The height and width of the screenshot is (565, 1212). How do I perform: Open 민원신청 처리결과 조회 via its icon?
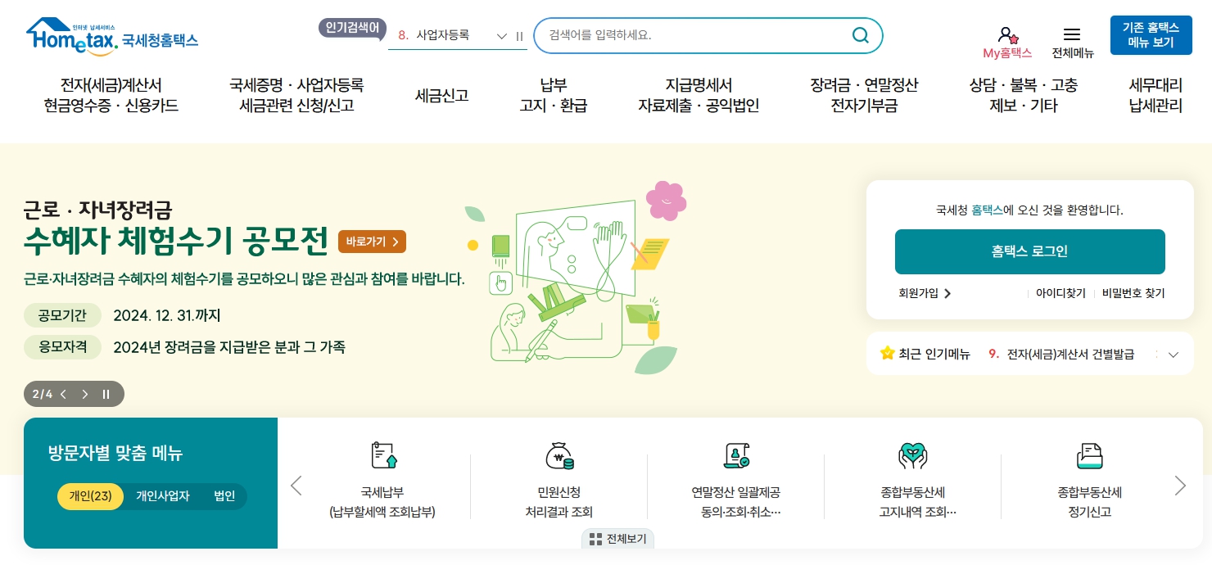tap(559, 455)
